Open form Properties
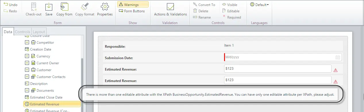Viewport: 364px width, 112px height. [x=105, y=9]
